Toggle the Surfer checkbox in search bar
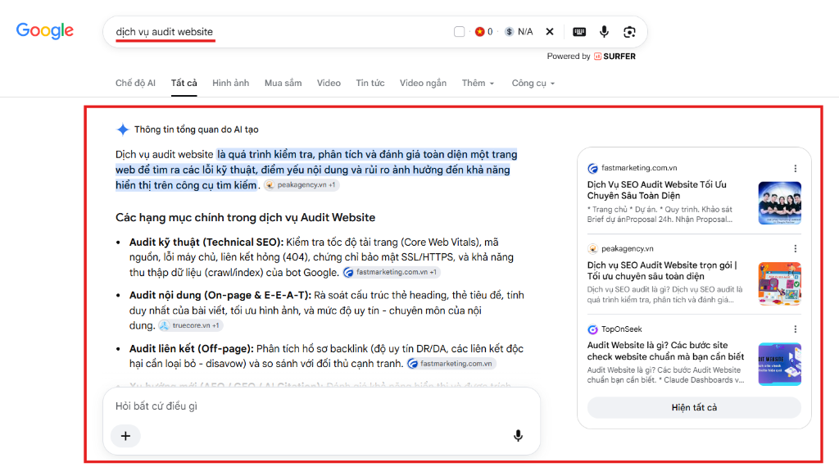The width and height of the screenshot is (839, 467). coord(459,32)
